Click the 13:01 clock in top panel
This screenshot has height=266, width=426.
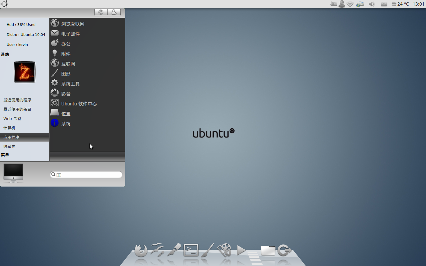click(418, 4)
